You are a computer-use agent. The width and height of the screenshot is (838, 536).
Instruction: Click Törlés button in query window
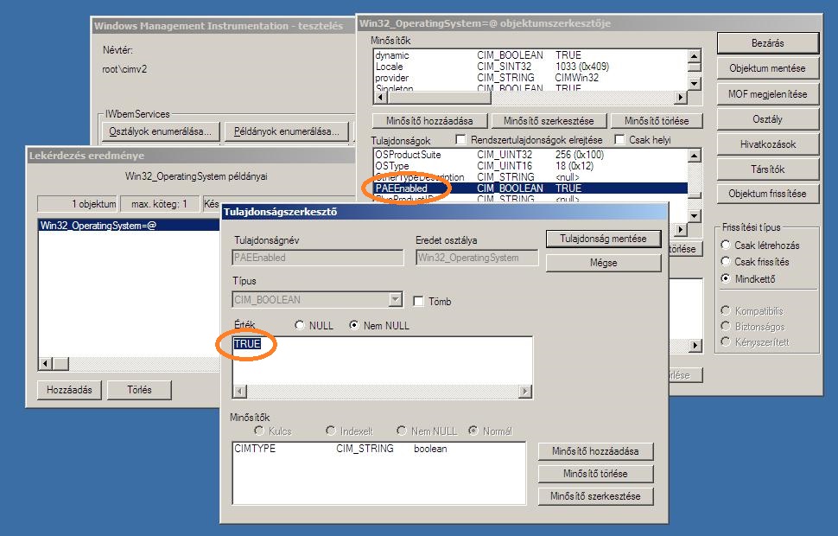(x=139, y=390)
